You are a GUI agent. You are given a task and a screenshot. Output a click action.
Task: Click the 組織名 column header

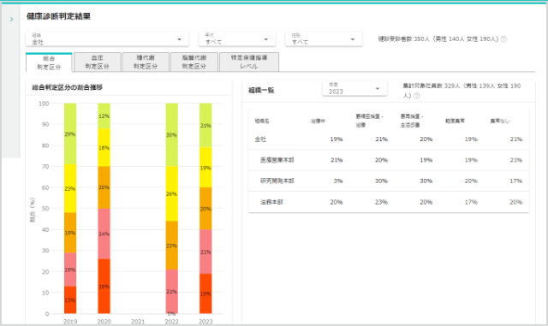coord(262,121)
